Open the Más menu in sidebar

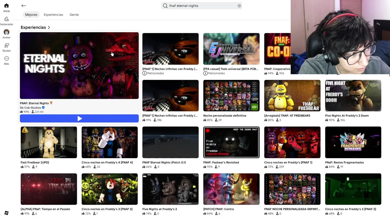tap(6, 61)
